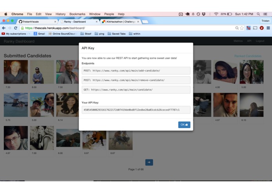Open Notification Center icon
Image resolution: width=272 pixels, height=193 pixels.
click(x=265, y=14)
